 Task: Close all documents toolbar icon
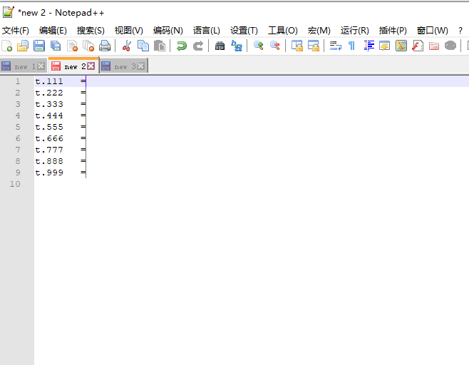88,46
